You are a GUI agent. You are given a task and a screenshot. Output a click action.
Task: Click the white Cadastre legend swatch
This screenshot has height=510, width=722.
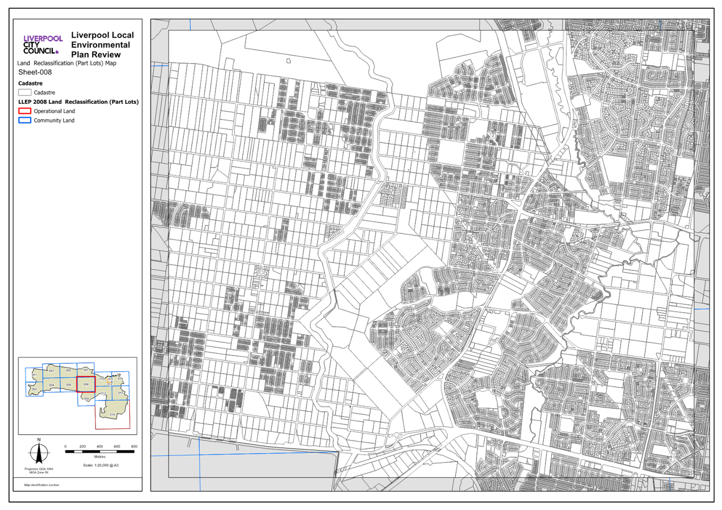[x=25, y=92]
